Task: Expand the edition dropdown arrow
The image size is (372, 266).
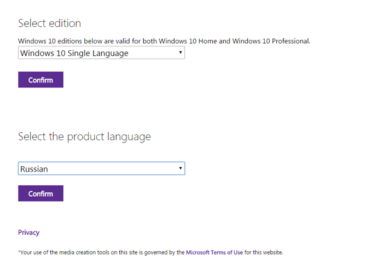Action: 181,53
